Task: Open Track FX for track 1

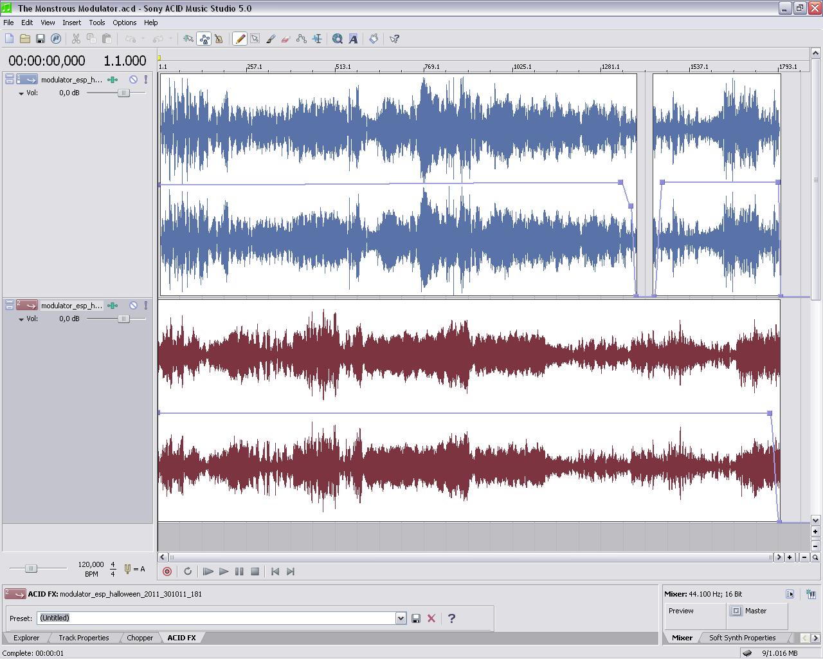Action: pyautogui.click(x=113, y=80)
